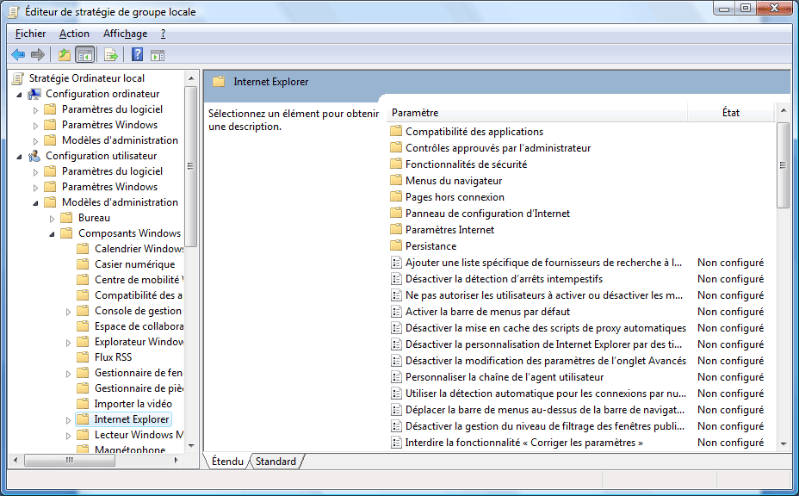Click the policy icon beside Interdire la fonctionnalité « Corriger les paramètres »
Image resolution: width=799 pixels, height=496 pixels.
pos(396,442)
